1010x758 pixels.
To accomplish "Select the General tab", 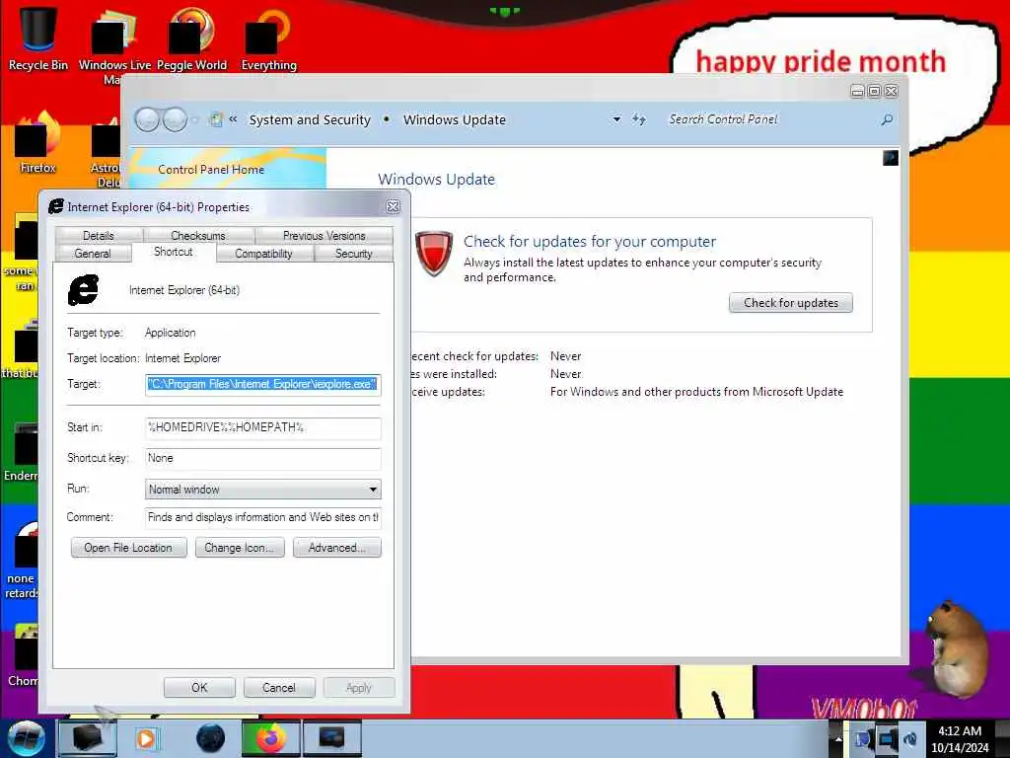I will click(x=93, y=254).
